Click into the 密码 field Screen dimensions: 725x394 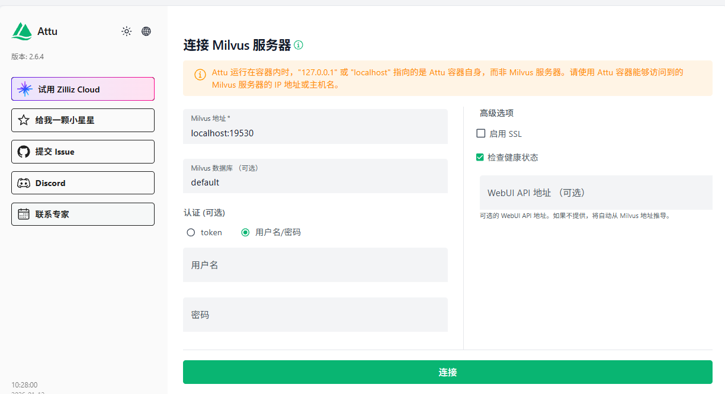[315, 315]
